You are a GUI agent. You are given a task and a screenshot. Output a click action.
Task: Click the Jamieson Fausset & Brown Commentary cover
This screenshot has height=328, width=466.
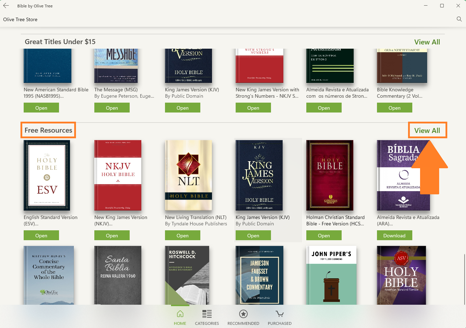pyautogui.click(x=260, y=275)
